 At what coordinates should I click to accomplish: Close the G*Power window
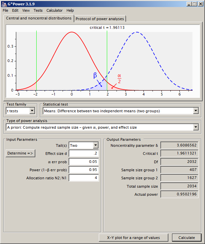pyautogui.click(x=201, y=4)
